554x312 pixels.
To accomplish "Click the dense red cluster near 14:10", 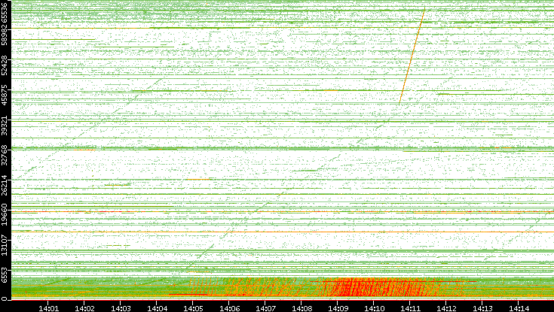I will (373, 286).
